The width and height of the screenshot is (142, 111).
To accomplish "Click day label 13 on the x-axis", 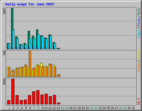I will click(58, 108).
